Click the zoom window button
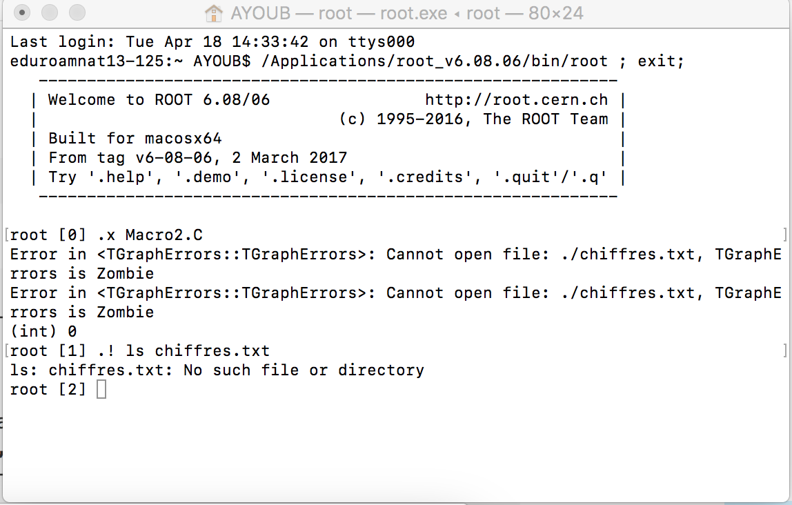This screenshot has width=792, height=505. pyautogui.click(x=77, y=12)
